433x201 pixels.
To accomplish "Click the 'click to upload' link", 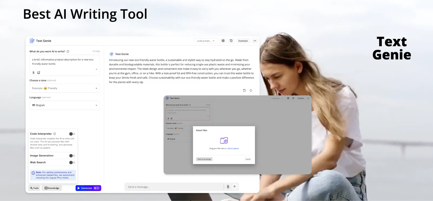I will (233, 149).
